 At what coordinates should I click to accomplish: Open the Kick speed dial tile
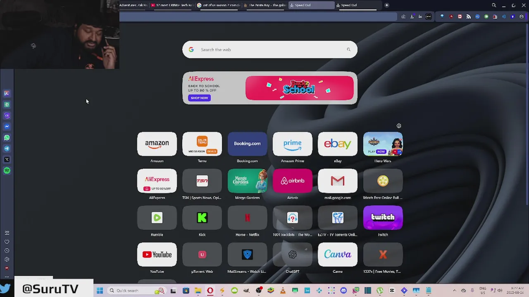(202, 217)
